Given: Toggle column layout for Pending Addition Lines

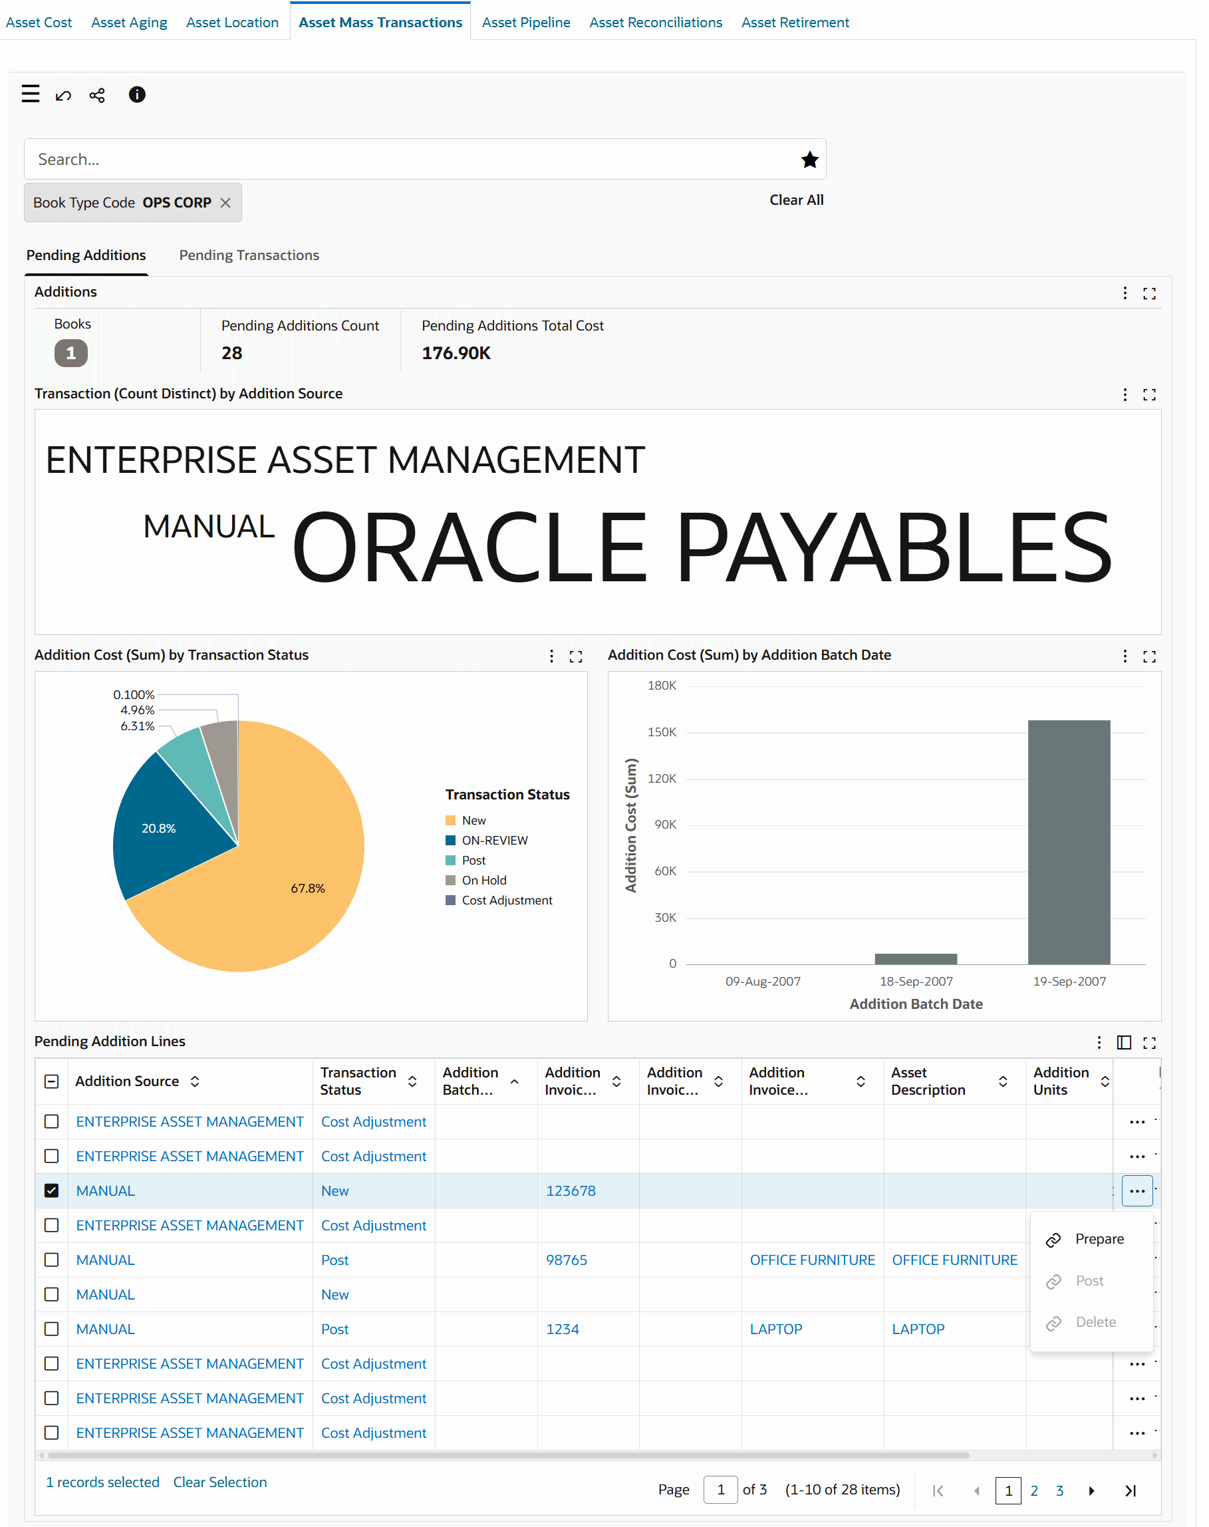Looking at the screenshot, I should [x=1125, y=1043].
